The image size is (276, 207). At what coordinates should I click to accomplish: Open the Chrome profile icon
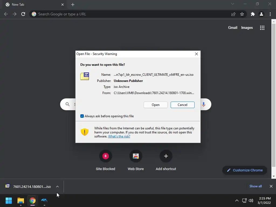tap(261, 14)
